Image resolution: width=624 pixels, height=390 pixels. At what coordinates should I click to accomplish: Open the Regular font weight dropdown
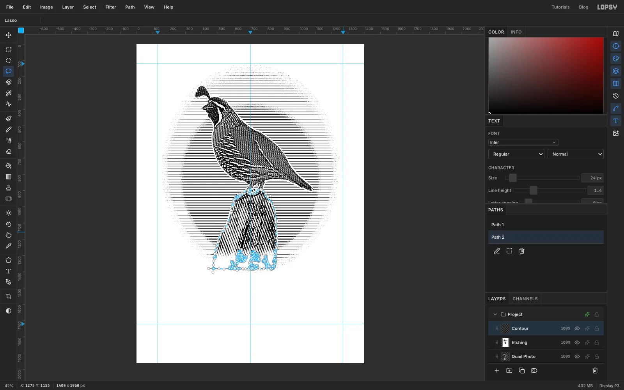point(516,154)
